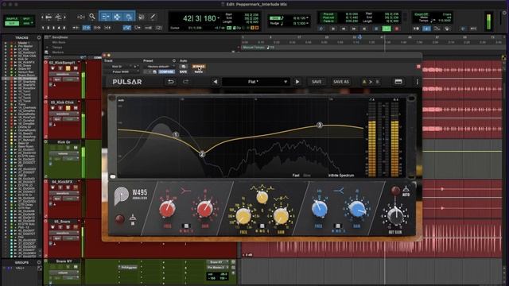
Task: Click the Stop transport button
Action: [x=376, y=29]
